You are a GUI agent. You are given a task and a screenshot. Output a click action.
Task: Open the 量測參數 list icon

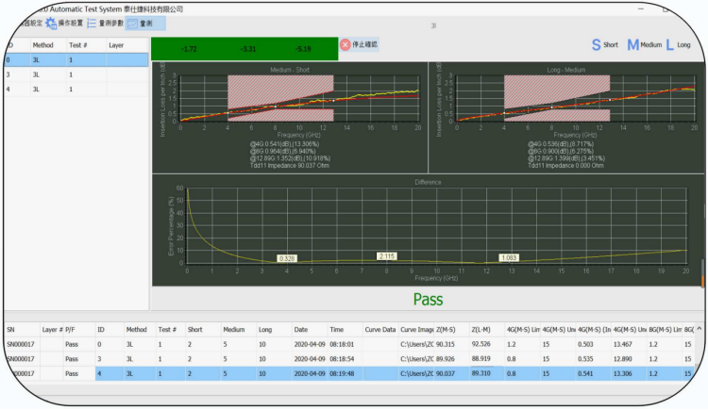[x=92, y=23]
